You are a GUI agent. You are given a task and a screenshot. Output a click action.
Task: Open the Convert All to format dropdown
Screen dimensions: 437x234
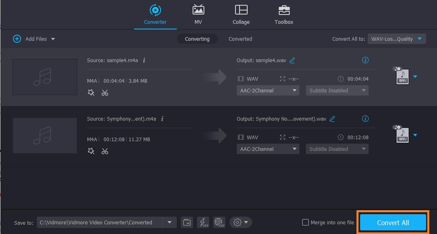point(397,39)
